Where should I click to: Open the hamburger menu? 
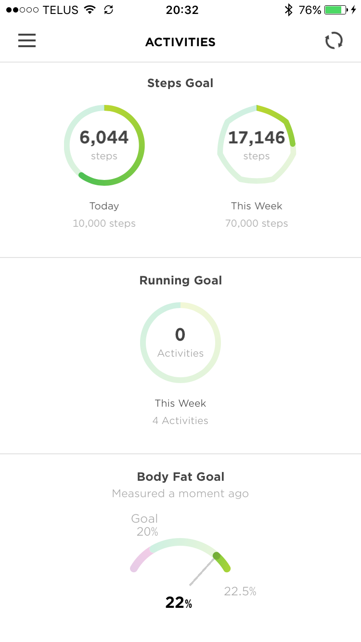[27, 41]
